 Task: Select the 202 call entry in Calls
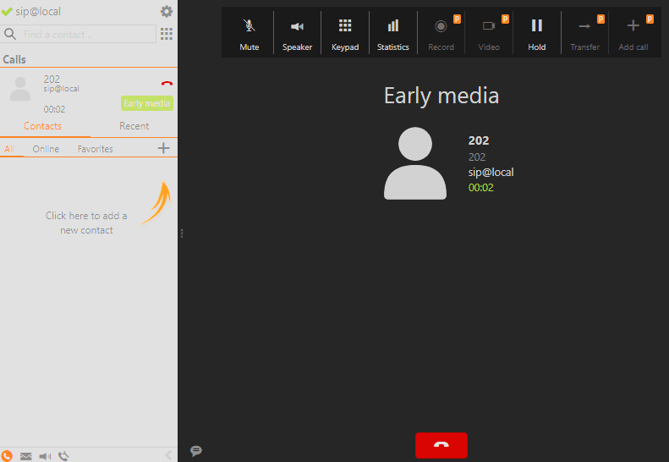(x=89, y=92)
